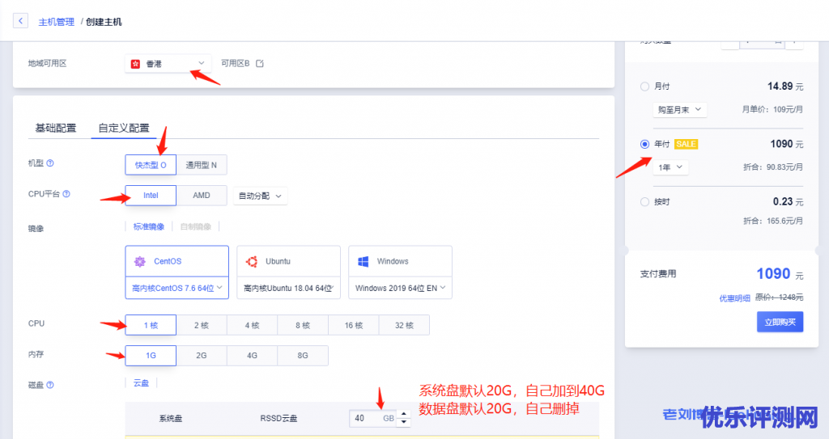
Task: Switch to the 基础配置 tab
Action: [56, 128]
